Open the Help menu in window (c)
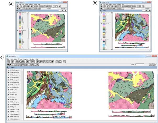158x123 pixels. coord(37,59)
